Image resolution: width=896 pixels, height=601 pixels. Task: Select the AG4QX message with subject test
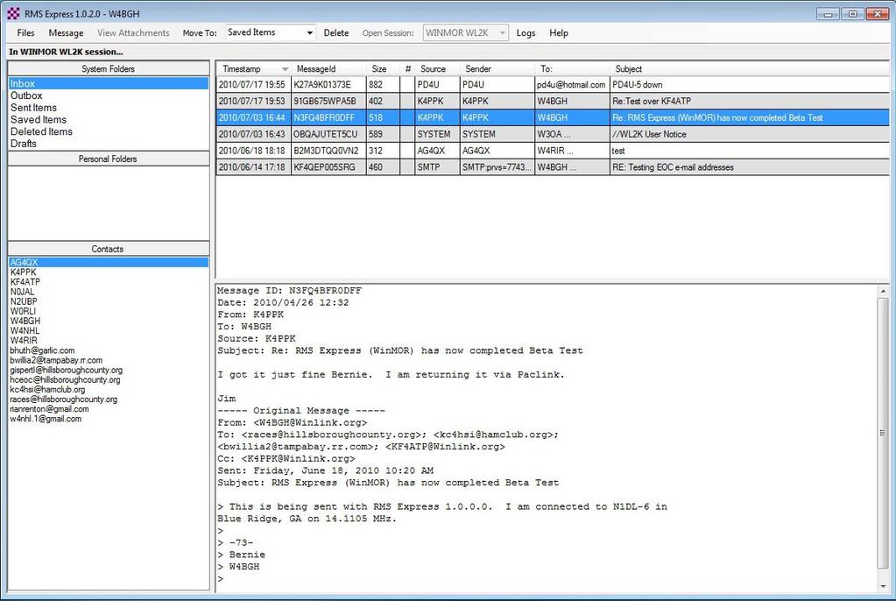(x=553, y=151)
